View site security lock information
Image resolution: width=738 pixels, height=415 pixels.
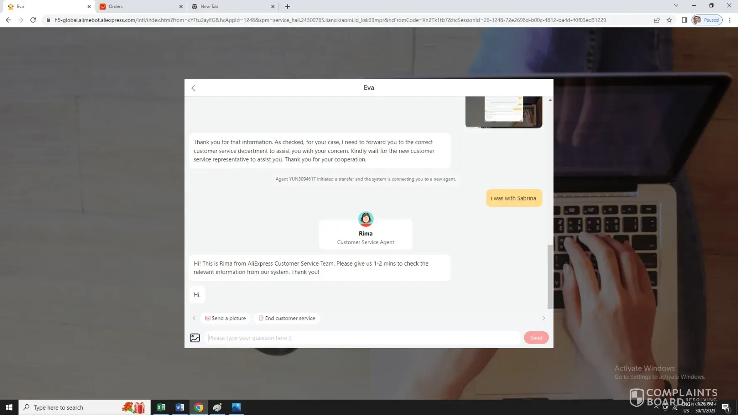click(48, 20)
